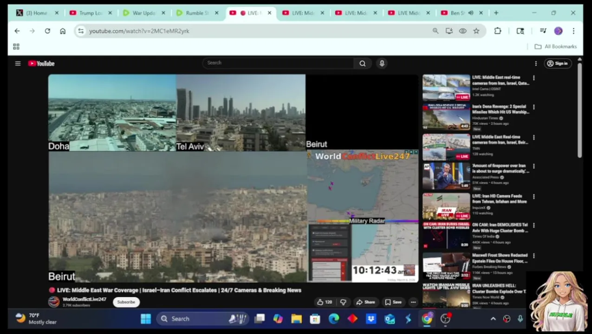Close the active LIVE YouTube tab

(269, 13)
